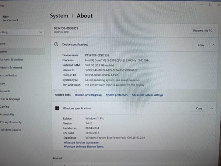Image resolution: width=221 pixels, height=166 pixels.
Task: Click the Installed on date 01/04/2024
Action: point(92,128)
